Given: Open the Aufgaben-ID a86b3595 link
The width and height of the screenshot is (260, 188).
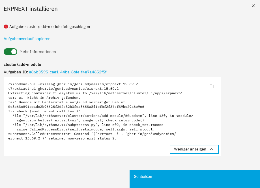Looking at the screenshot, I should (x=68, y=72).
